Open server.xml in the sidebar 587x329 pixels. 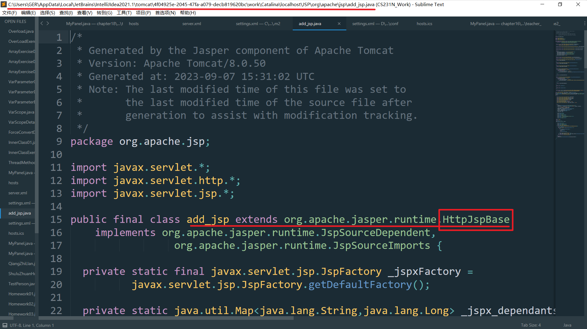(18, 193)
